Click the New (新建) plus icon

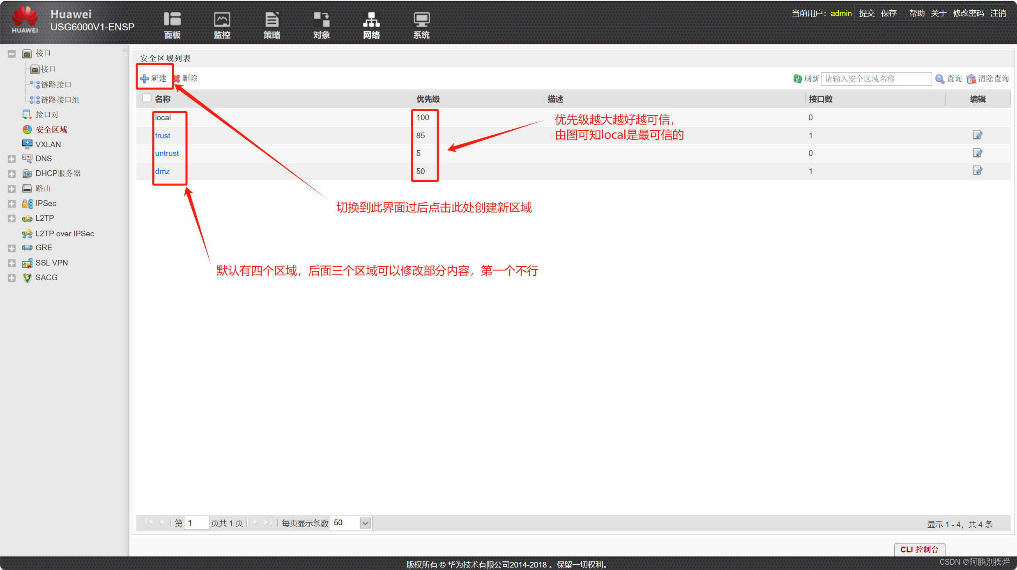(144, 78)
